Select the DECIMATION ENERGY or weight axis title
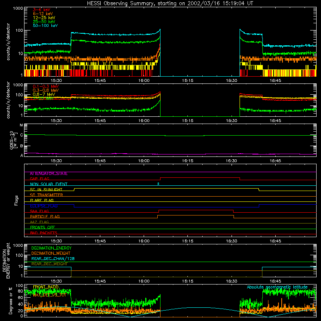 (x=6, y=260)
